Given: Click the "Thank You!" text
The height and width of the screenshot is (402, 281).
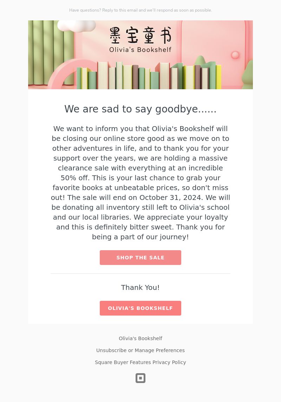Looking at the screenshot, I should [140, 287].
